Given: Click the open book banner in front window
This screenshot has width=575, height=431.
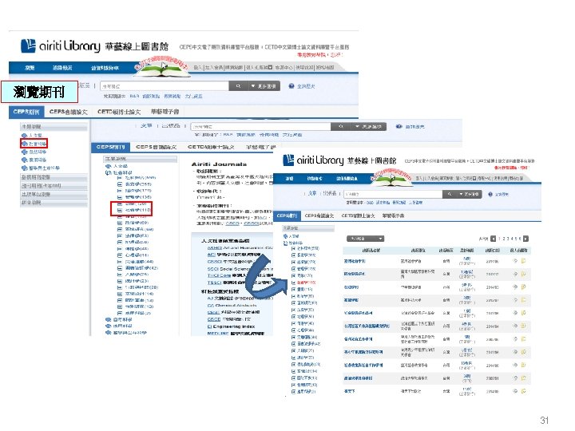Looking at the screenshot, I should coord(391,179).
